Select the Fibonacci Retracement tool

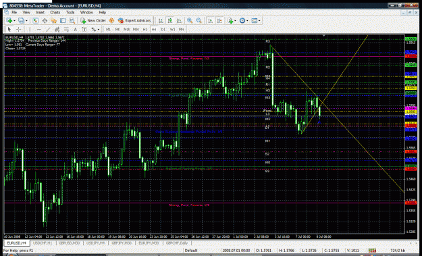(66, 29)
